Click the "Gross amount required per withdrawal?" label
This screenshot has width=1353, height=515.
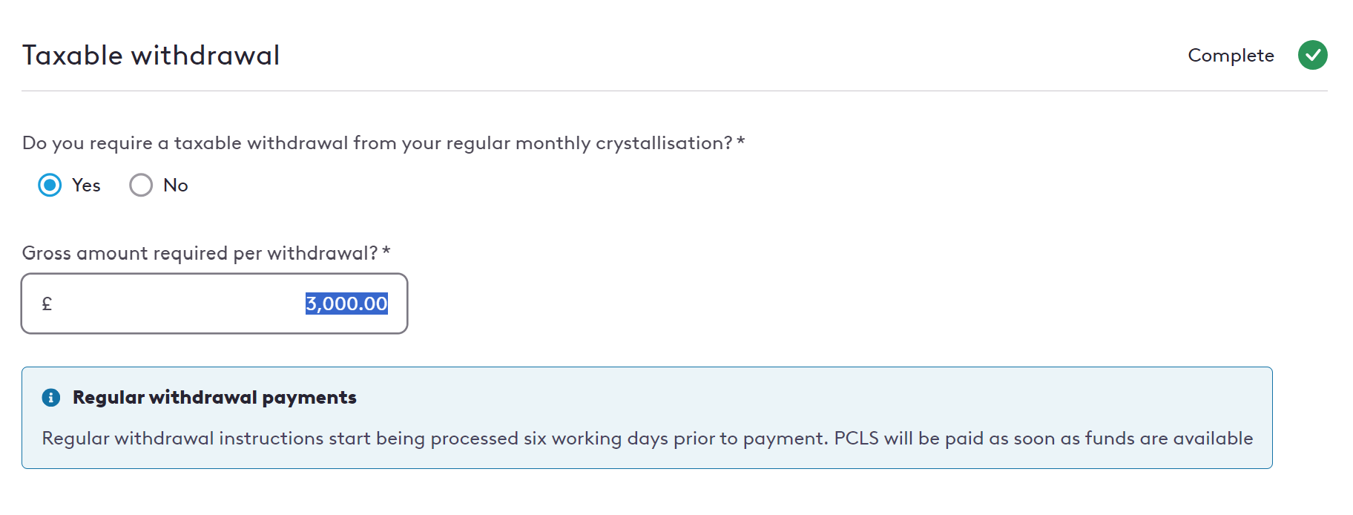point(200,254)
